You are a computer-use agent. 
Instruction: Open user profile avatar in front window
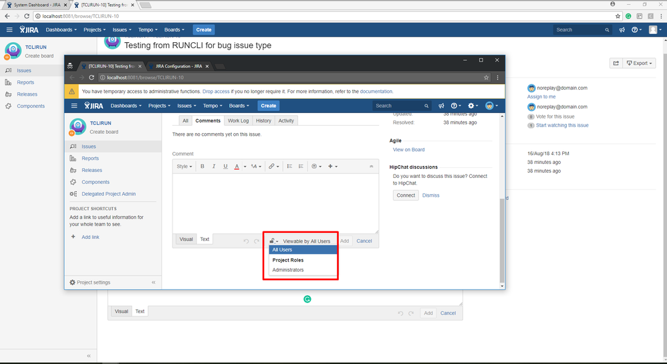pos(491,106)
